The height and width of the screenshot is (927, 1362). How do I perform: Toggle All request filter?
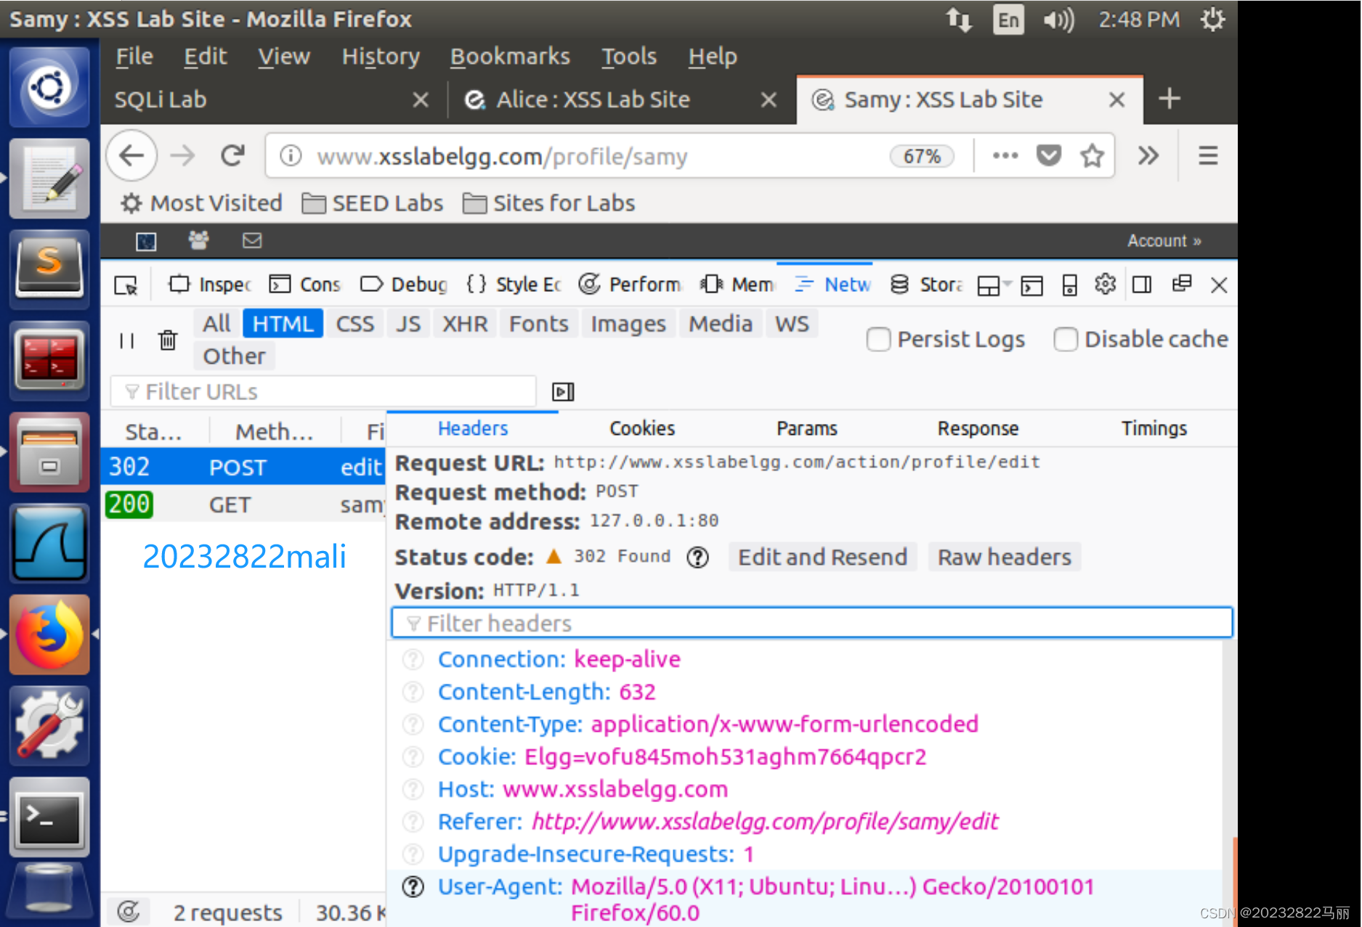tap(216, 324)
